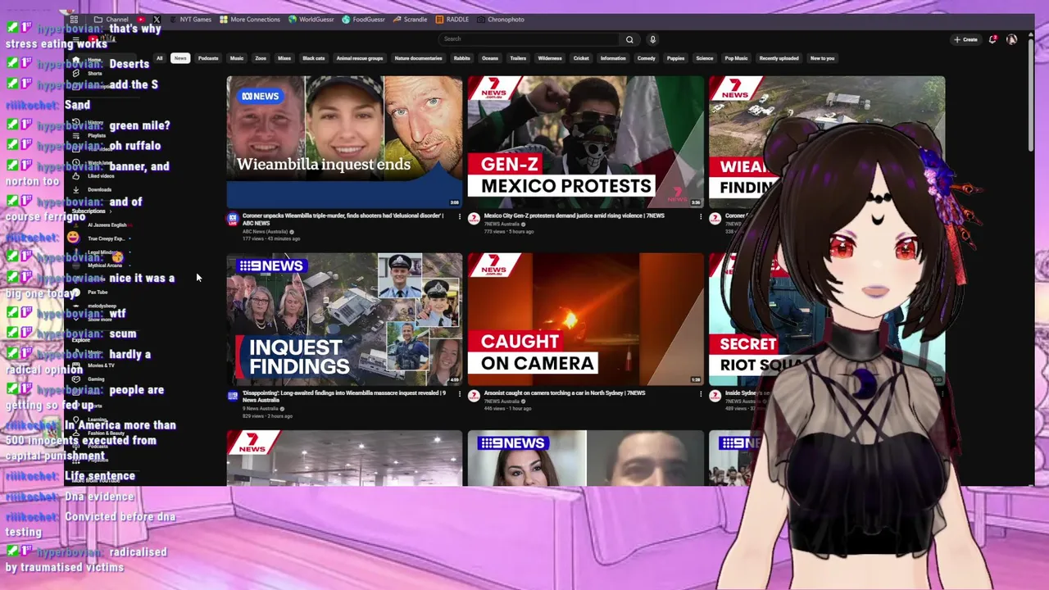Viewport: 1049px width, 590px height.
Task: Open the NYT Games bookmark
Action: point(189,19)
